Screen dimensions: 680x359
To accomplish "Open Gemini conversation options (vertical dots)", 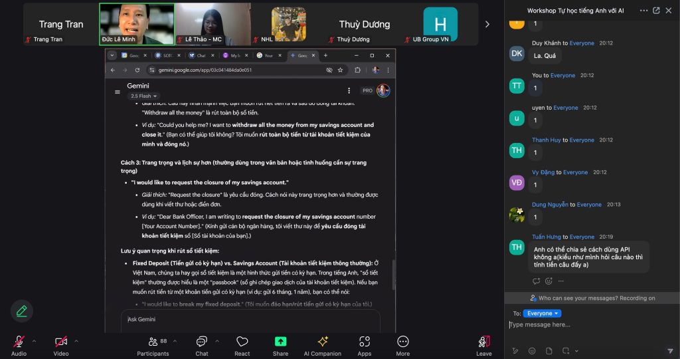I will tap(349, 90).
